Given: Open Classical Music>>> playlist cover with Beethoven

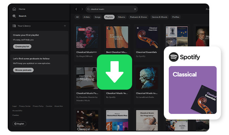Looking at the screenshot, I should coord(87,37).
